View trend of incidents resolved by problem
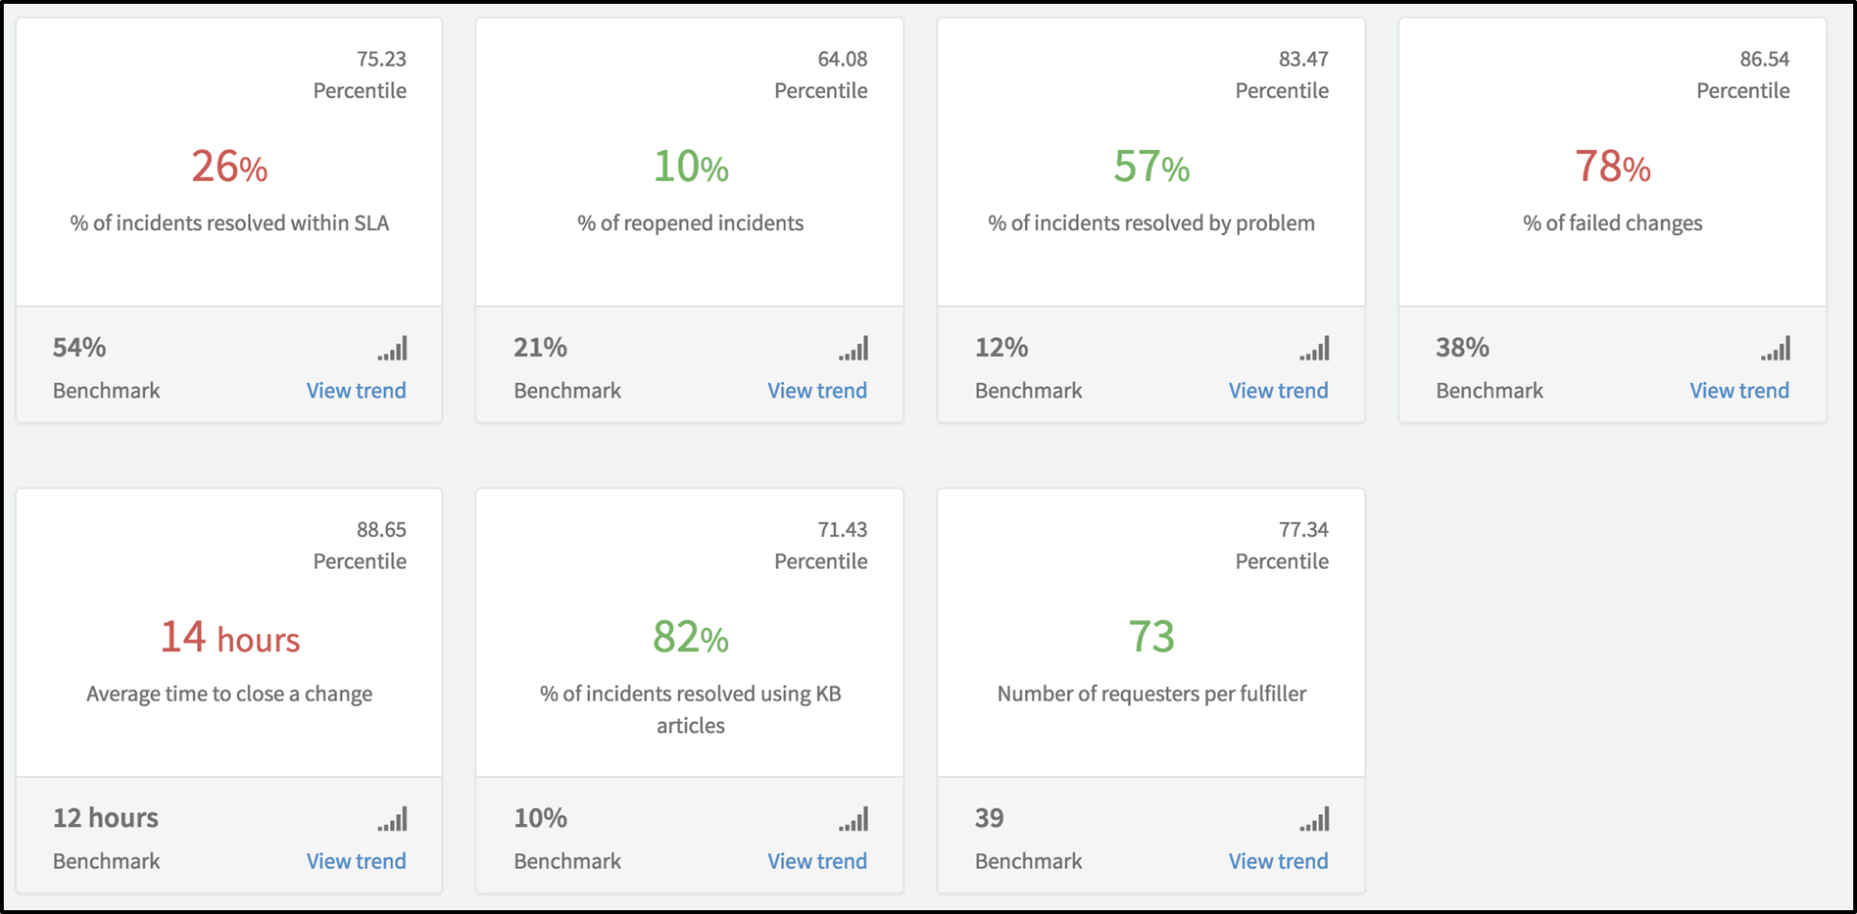This screenshot has width=1857, height=914. [1278, 390]
